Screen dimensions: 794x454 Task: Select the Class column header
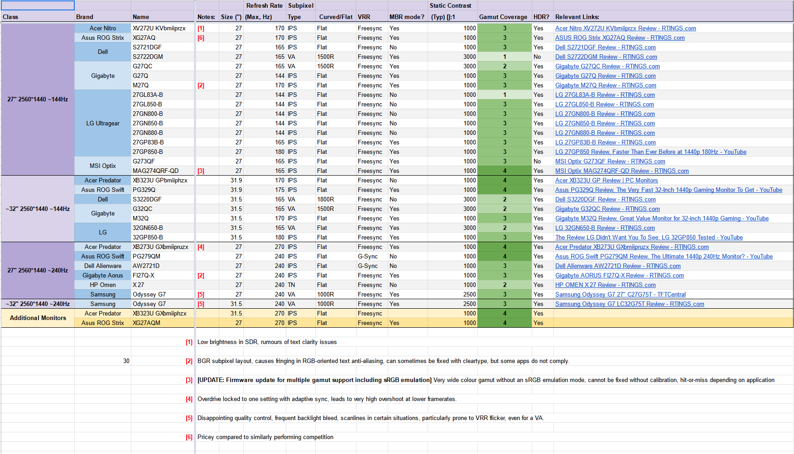point(38,17)
